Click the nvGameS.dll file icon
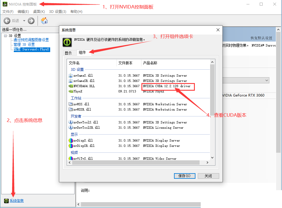The height and width of the screenshot is (208, 282). pos(71,75)
